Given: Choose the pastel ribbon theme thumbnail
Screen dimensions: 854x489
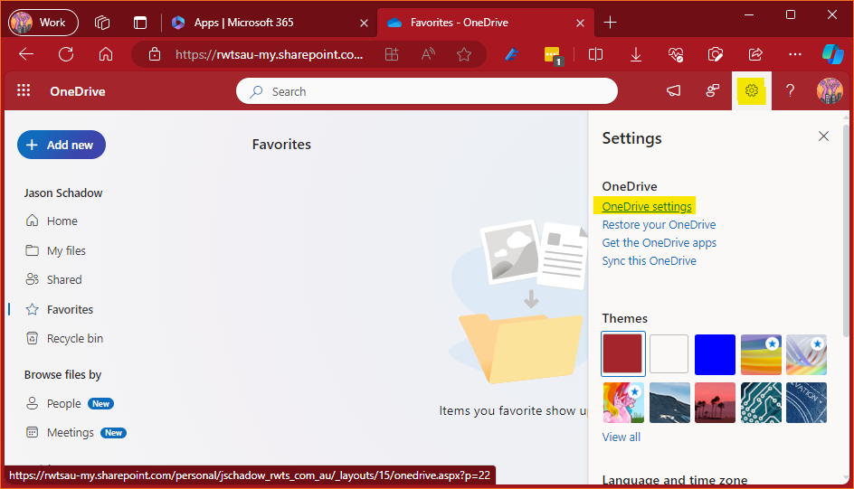Looking at the screenshot, I should click(x=806, y=354).
